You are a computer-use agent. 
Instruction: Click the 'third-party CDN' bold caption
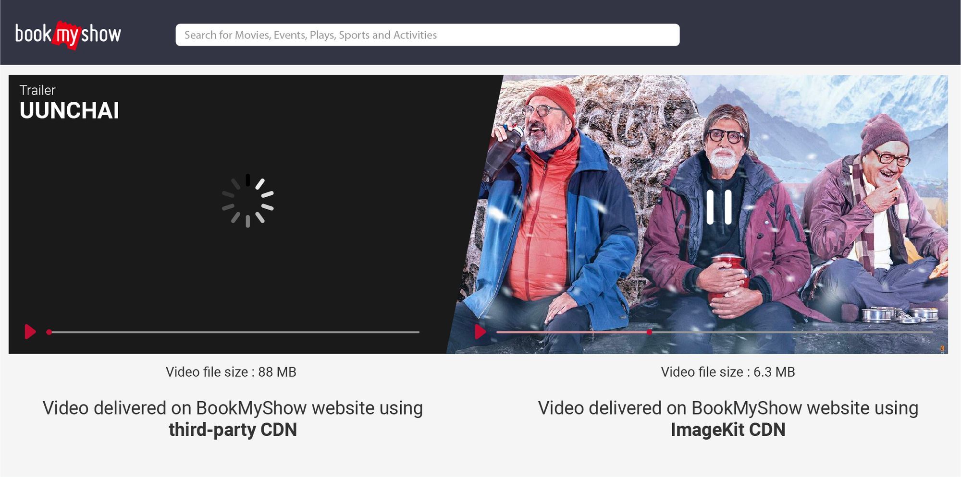233,429
